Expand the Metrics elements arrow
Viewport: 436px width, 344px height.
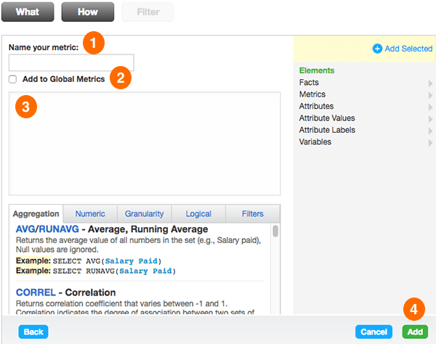click(431, 95)
